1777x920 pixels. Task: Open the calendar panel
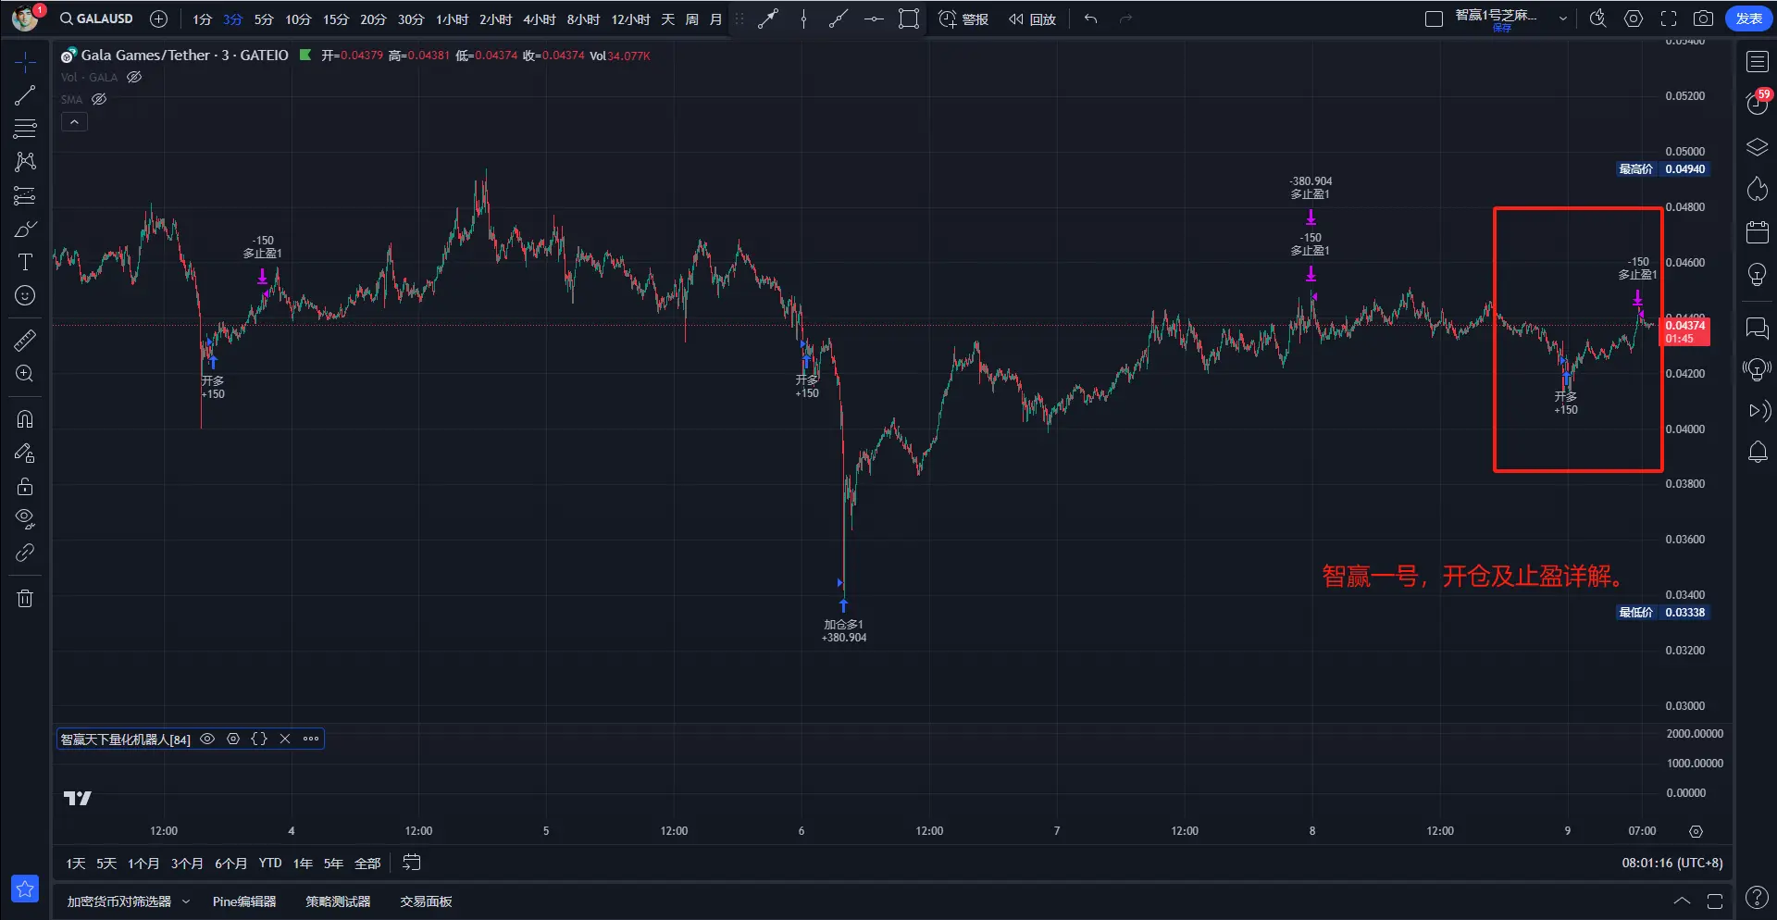coord(1757,232)
